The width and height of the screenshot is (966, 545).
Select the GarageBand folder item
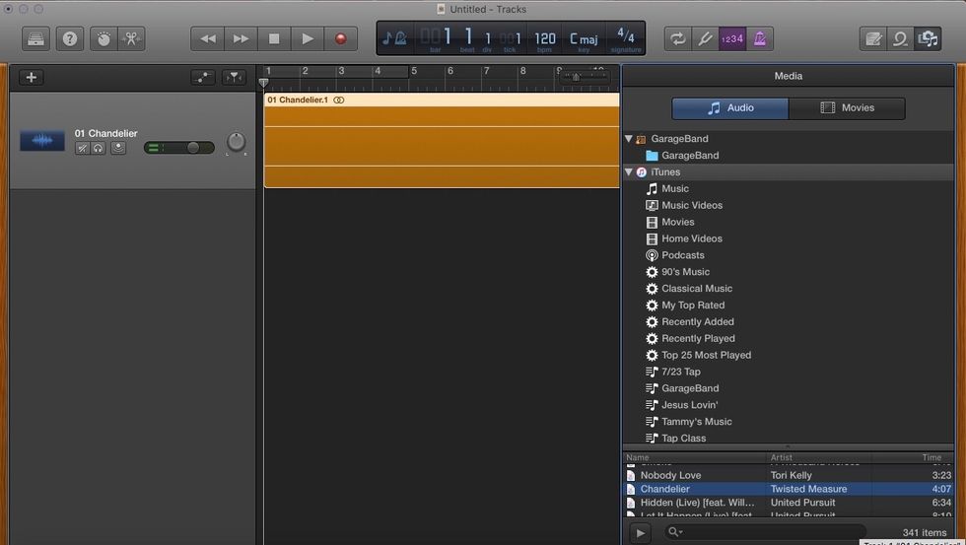click(x=682, y=156)
